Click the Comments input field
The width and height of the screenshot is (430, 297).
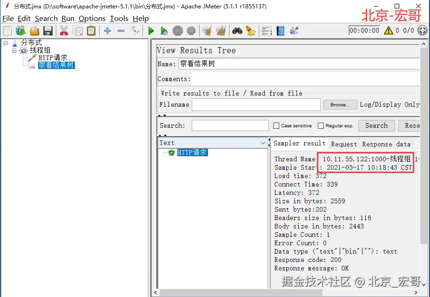pyautogui.click(x=305, y=79)
